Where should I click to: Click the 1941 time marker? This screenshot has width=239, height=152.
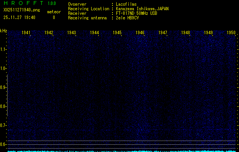[x=26, y=33]
